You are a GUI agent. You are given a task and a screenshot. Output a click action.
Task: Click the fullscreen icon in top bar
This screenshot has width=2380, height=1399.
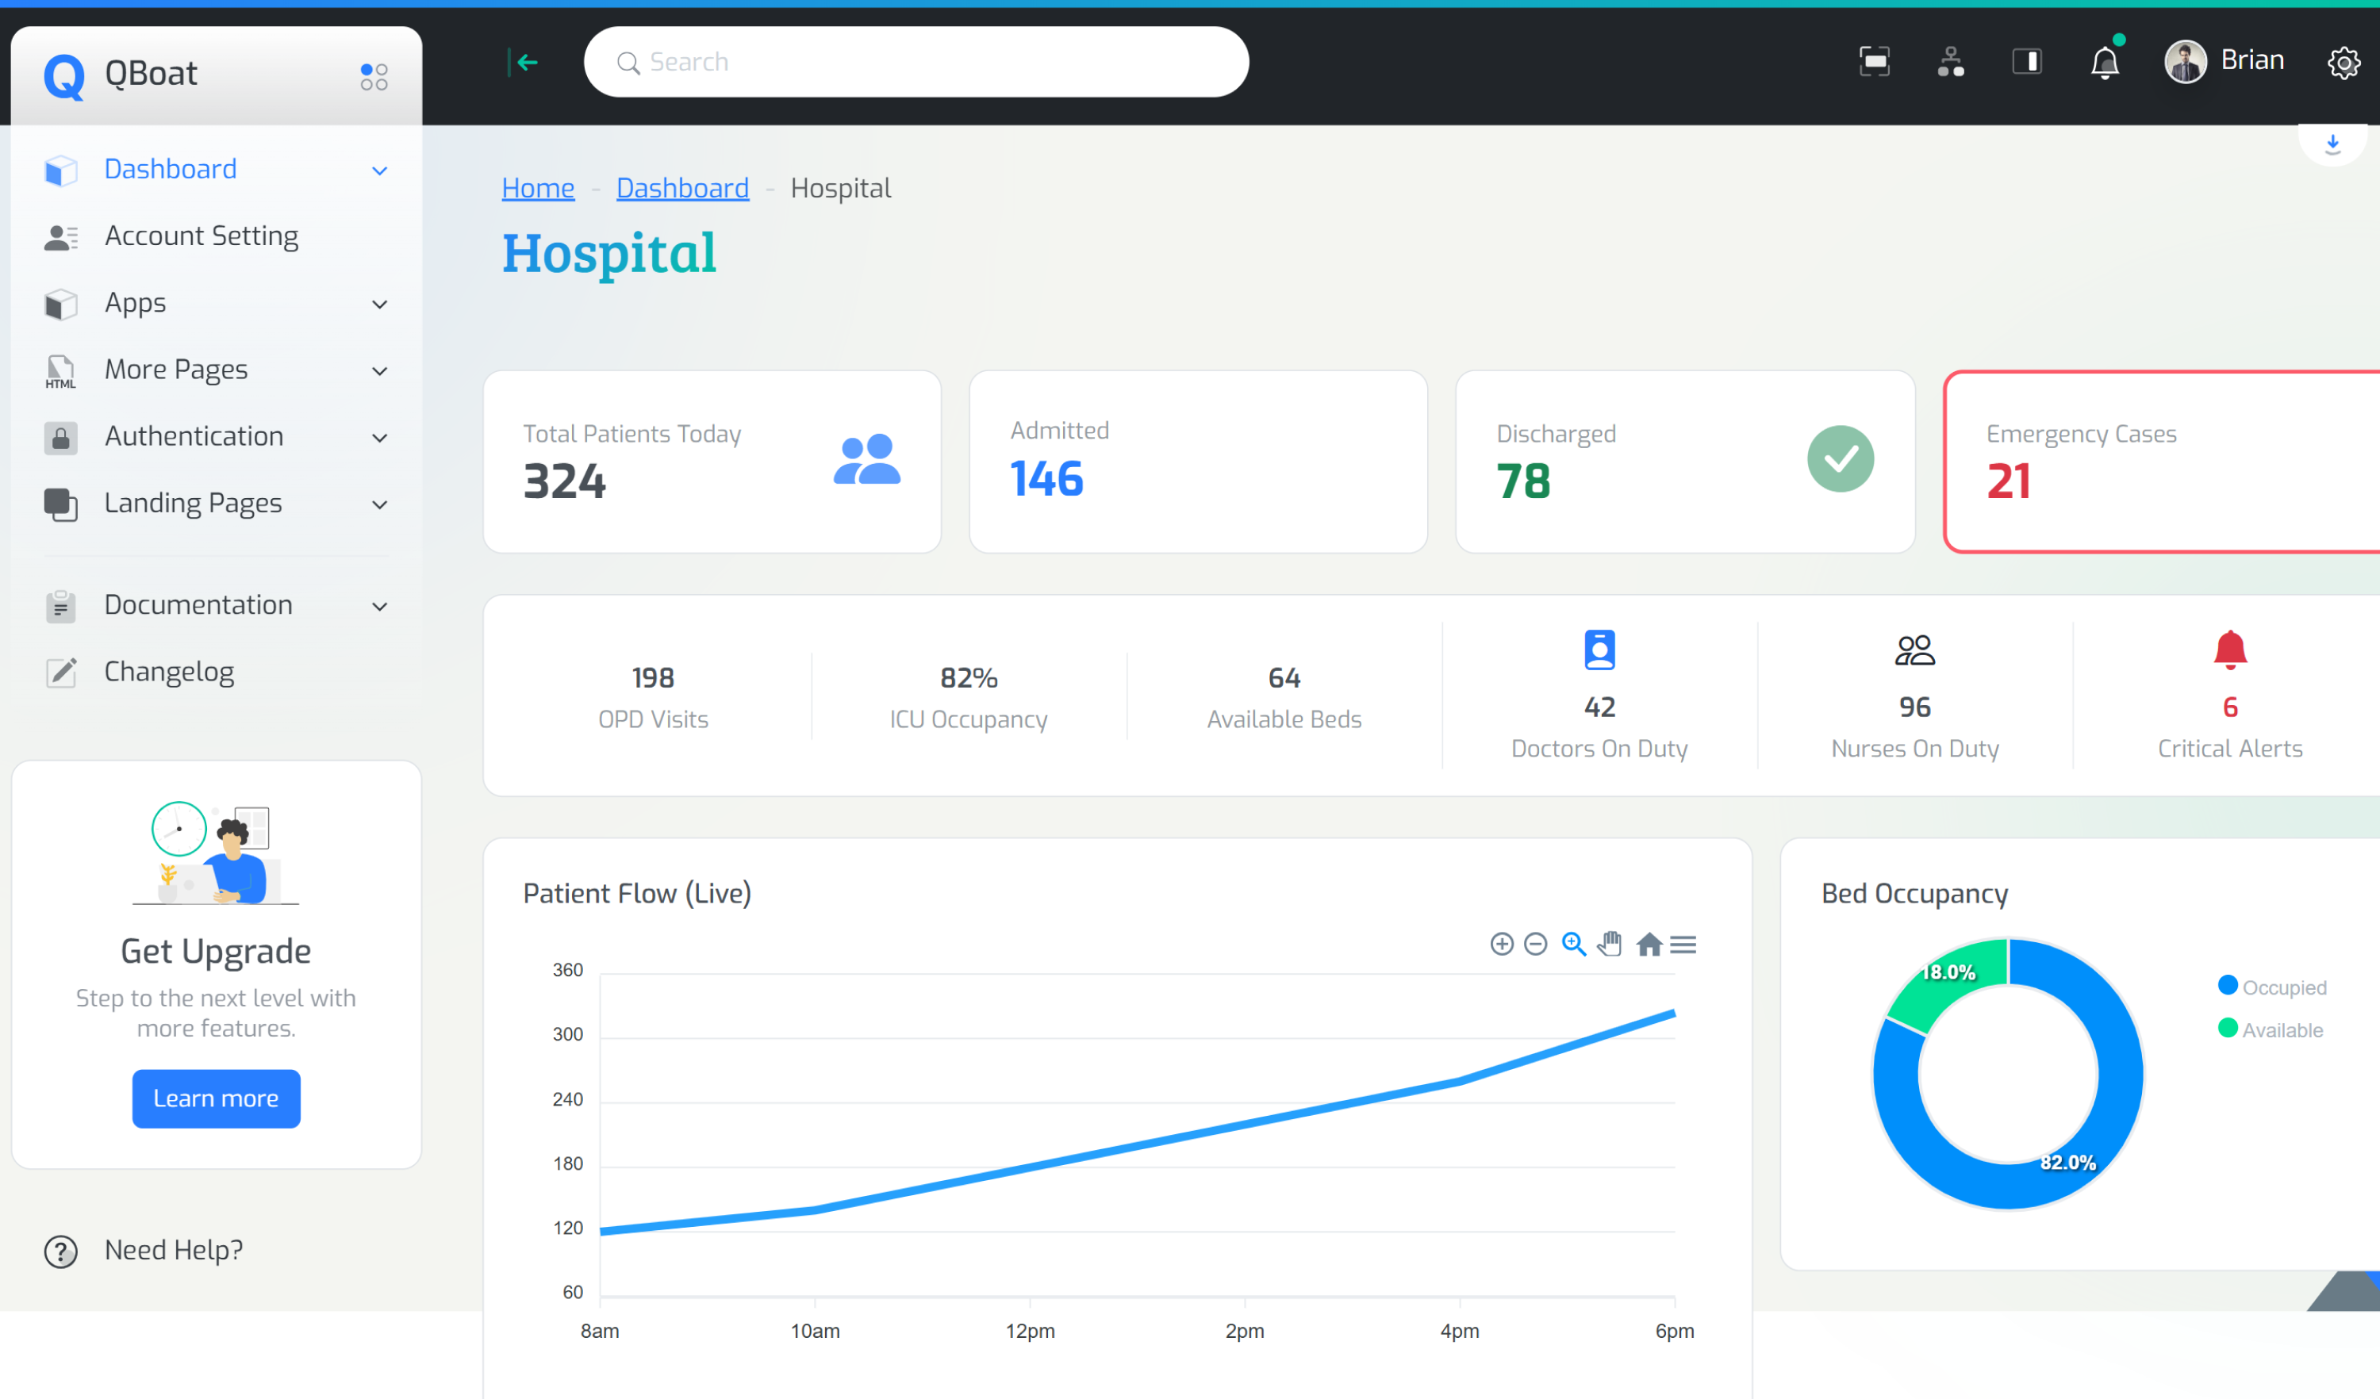point(1874,63)
